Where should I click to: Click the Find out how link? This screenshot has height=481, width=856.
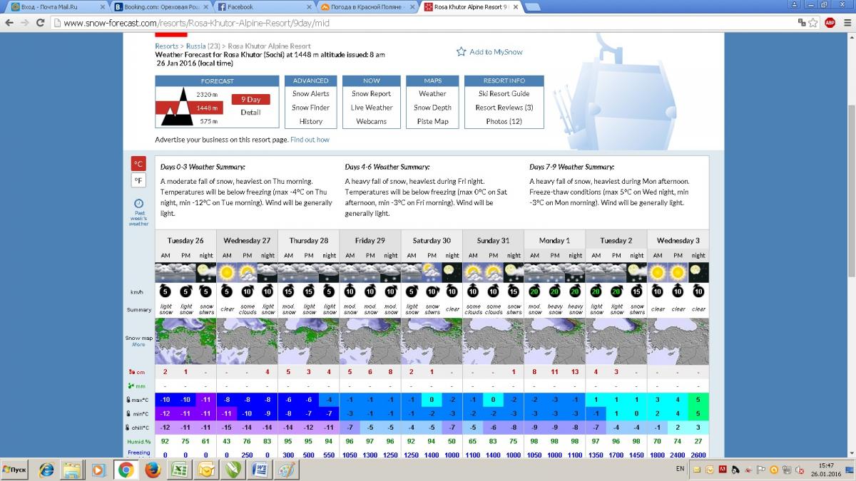pos(310,140)
